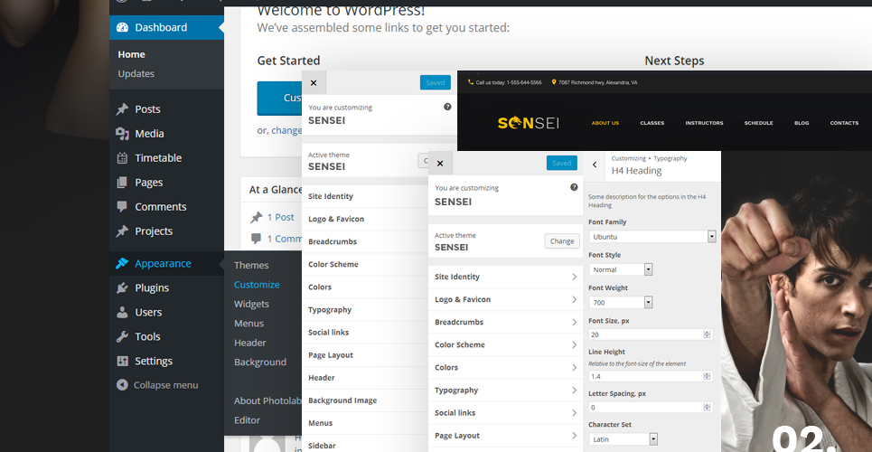Expand Colors section in front customizer
Viewport: 872px width, 452px height.
[505, 367]
